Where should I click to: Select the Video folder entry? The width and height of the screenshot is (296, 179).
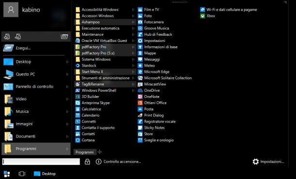click(36, 99)
